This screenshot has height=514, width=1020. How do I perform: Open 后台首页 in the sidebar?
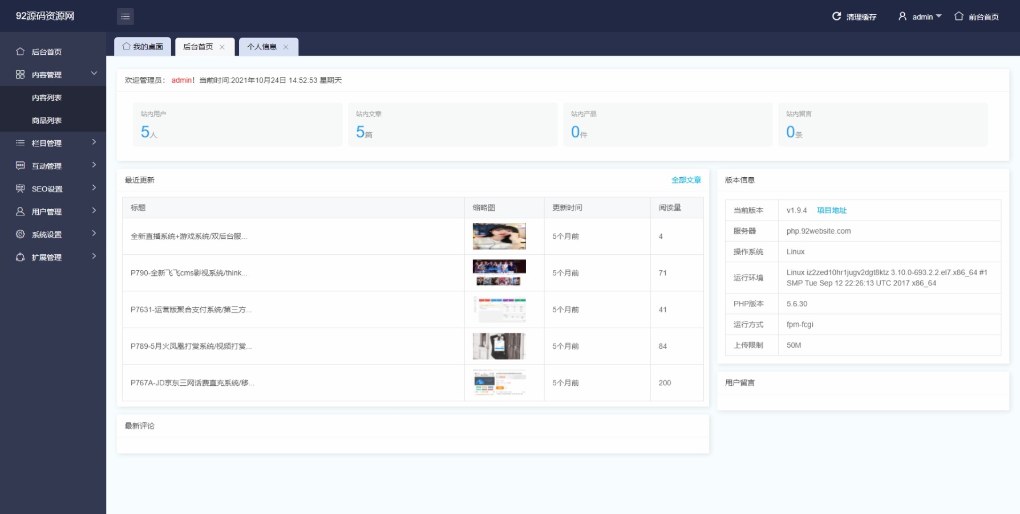(x=53, y=52)
